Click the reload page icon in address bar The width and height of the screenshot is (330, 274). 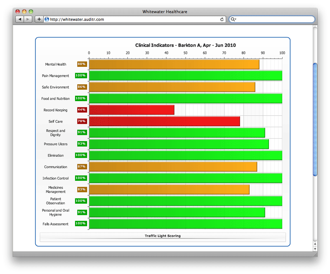coord(222,19)
